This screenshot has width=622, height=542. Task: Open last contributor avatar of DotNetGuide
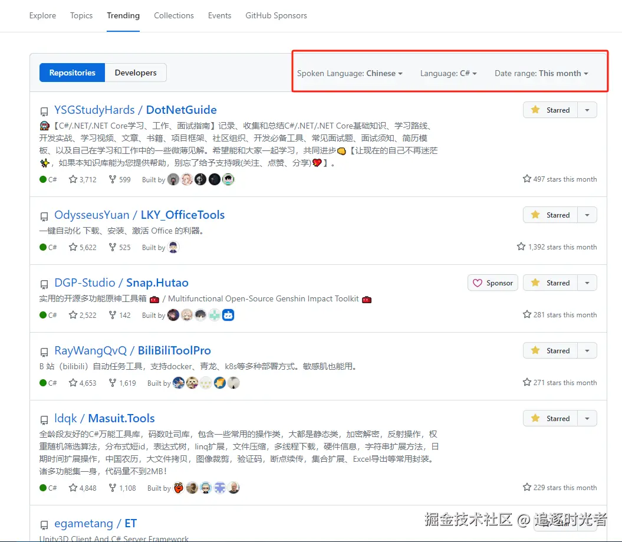[x=228, y=179]
